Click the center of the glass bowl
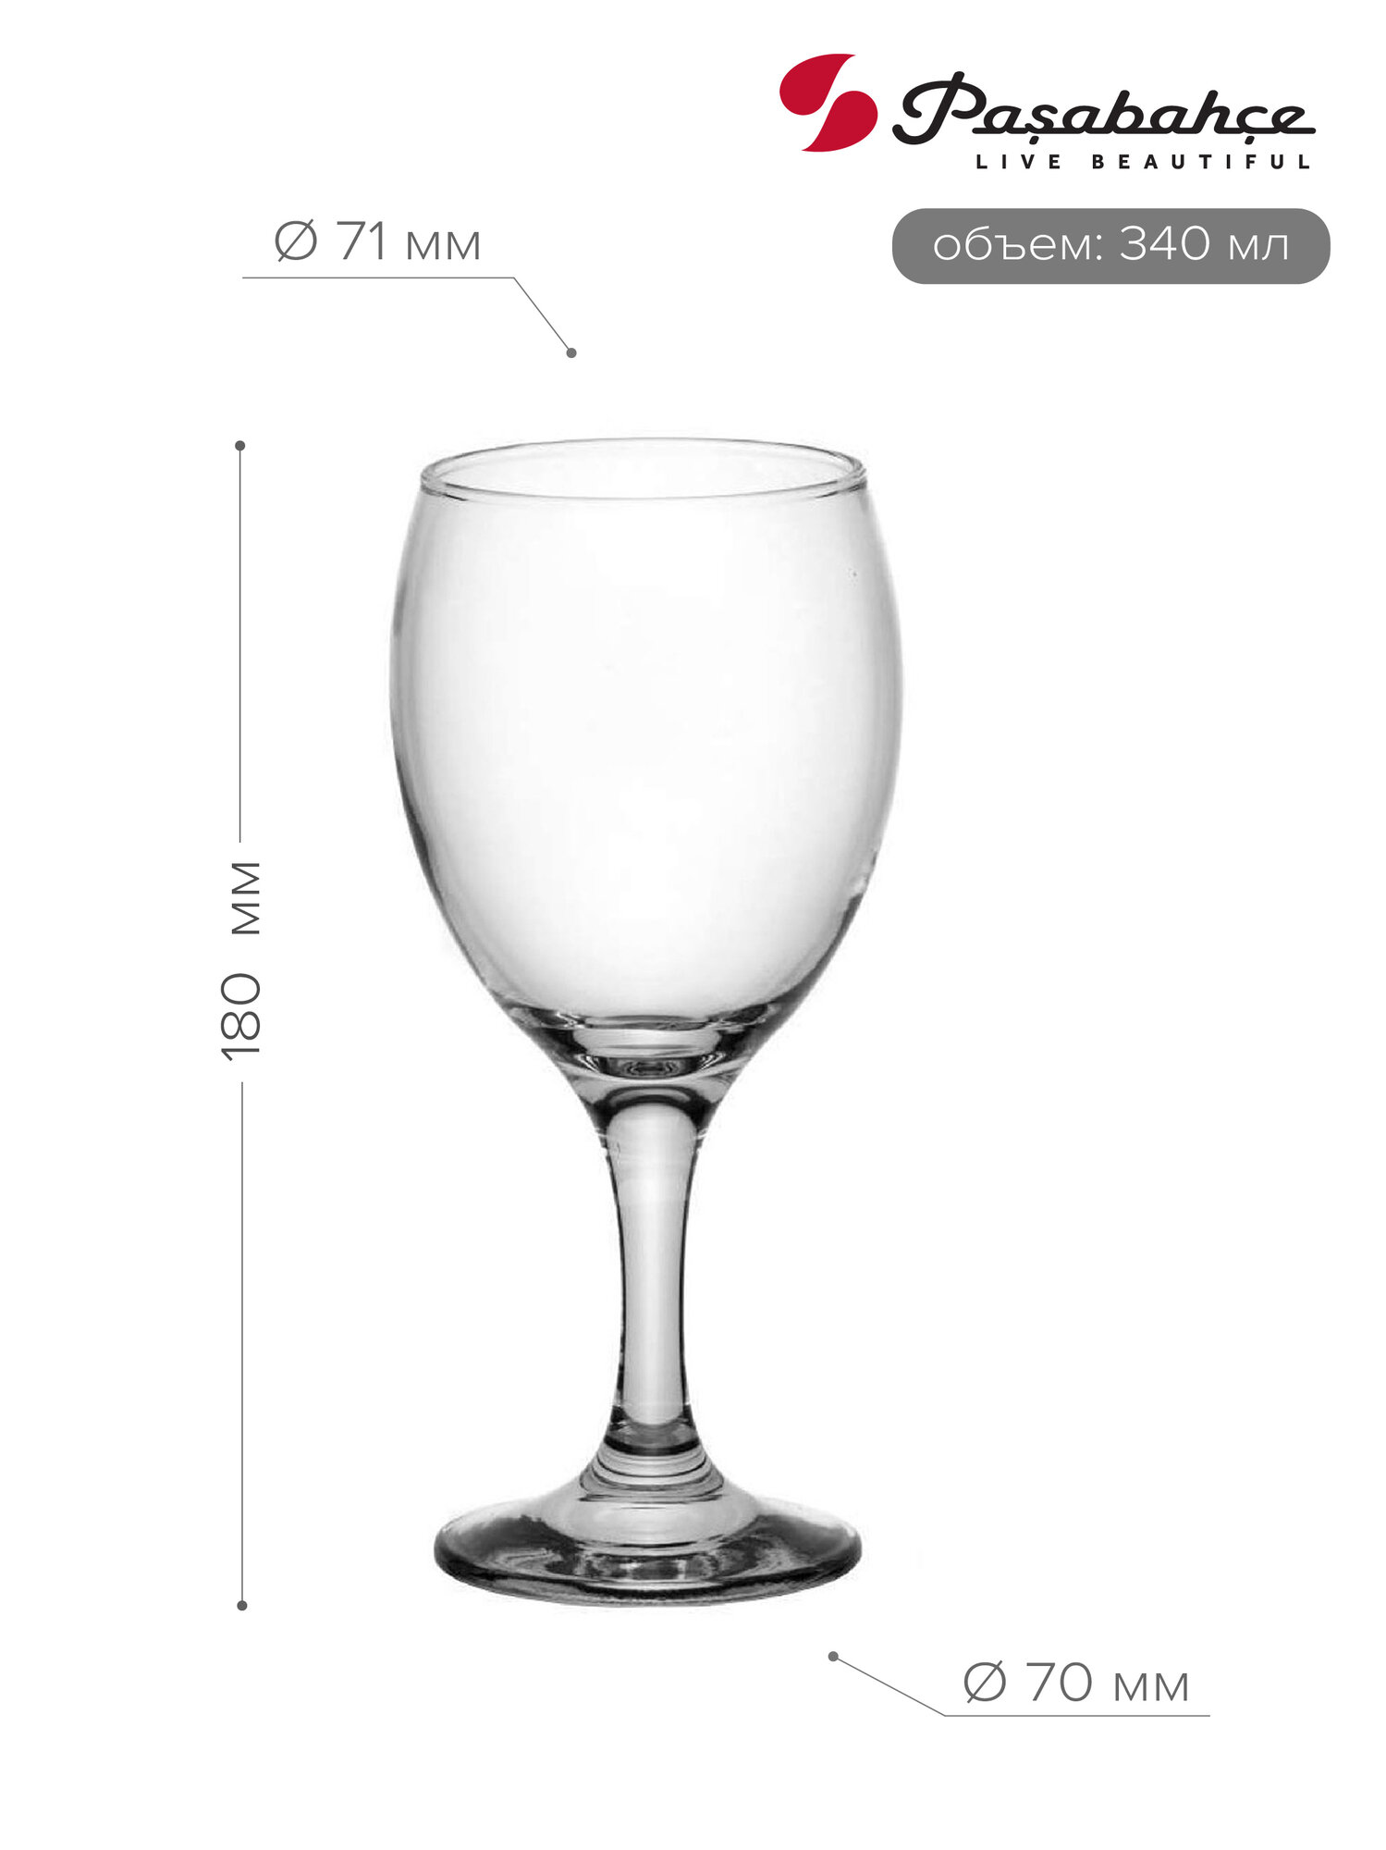This screenshot has width=1386, height=1850. click(x=645, y=740)
